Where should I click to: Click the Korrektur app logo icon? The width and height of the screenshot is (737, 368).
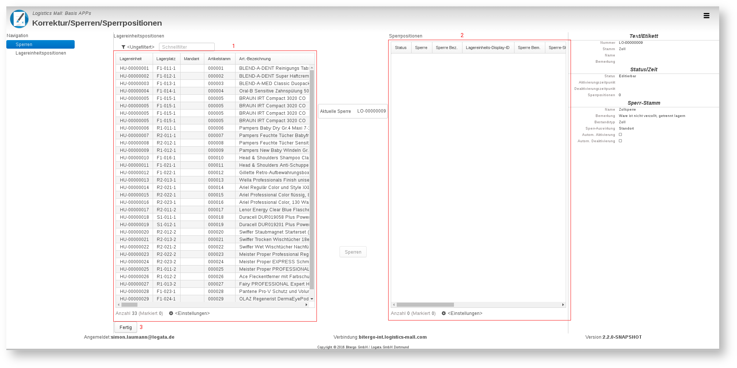click(19, 19)
